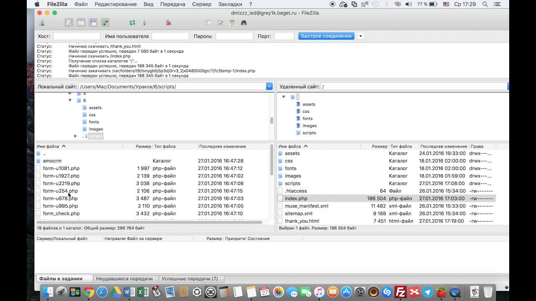Toggle the transfer queue display button

tap(105, 23)
